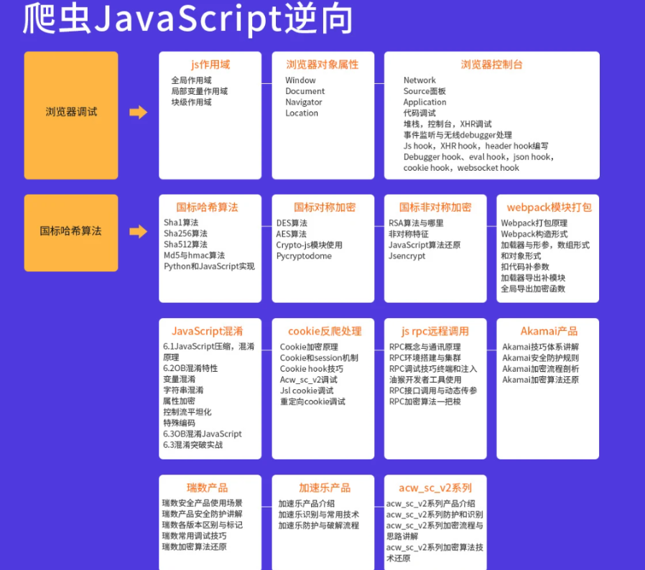This screenshot has width=645, height=570.
Task: Click the 浏览器控制台 card title
Action: point(491,65)
